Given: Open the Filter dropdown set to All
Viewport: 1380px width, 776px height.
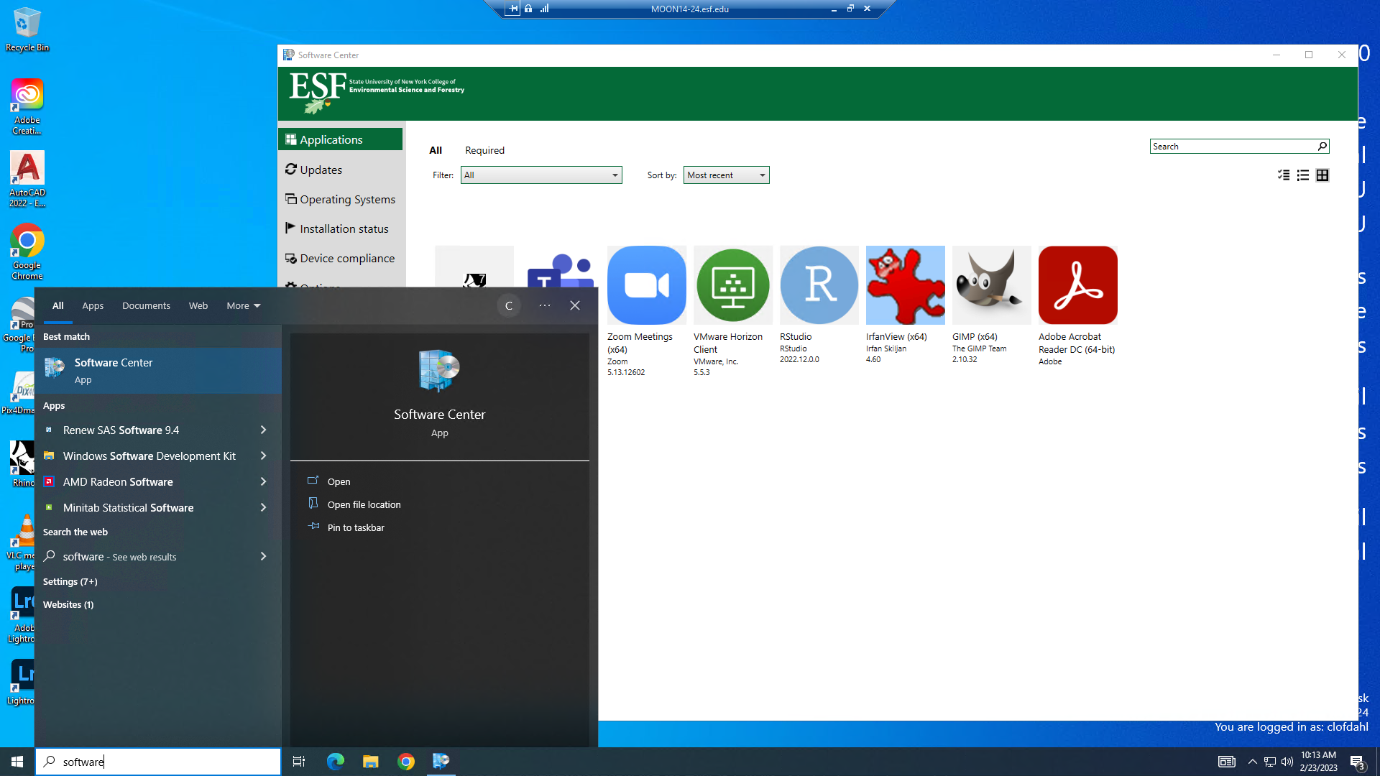Looking at the screenshot, I should pyautogui.click(x=541, y=175).
